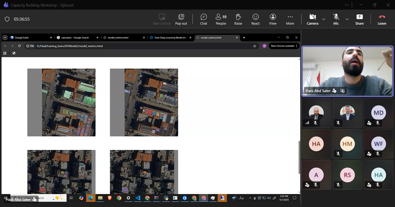395x207 pixels.
Task: Show the People list with 10 participants
Action: tap(221, 19)
